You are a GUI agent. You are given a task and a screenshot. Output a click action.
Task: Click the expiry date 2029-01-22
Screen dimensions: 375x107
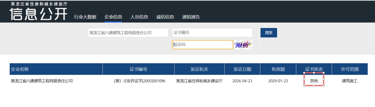click(x=278, y=81)
